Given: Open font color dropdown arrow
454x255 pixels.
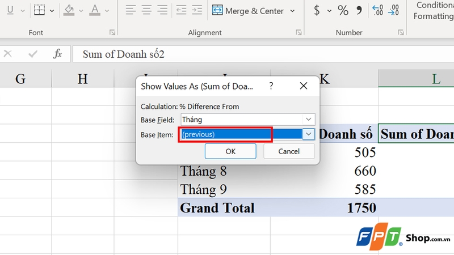Looking at the screenshot, I should click(x=107, y=11).
